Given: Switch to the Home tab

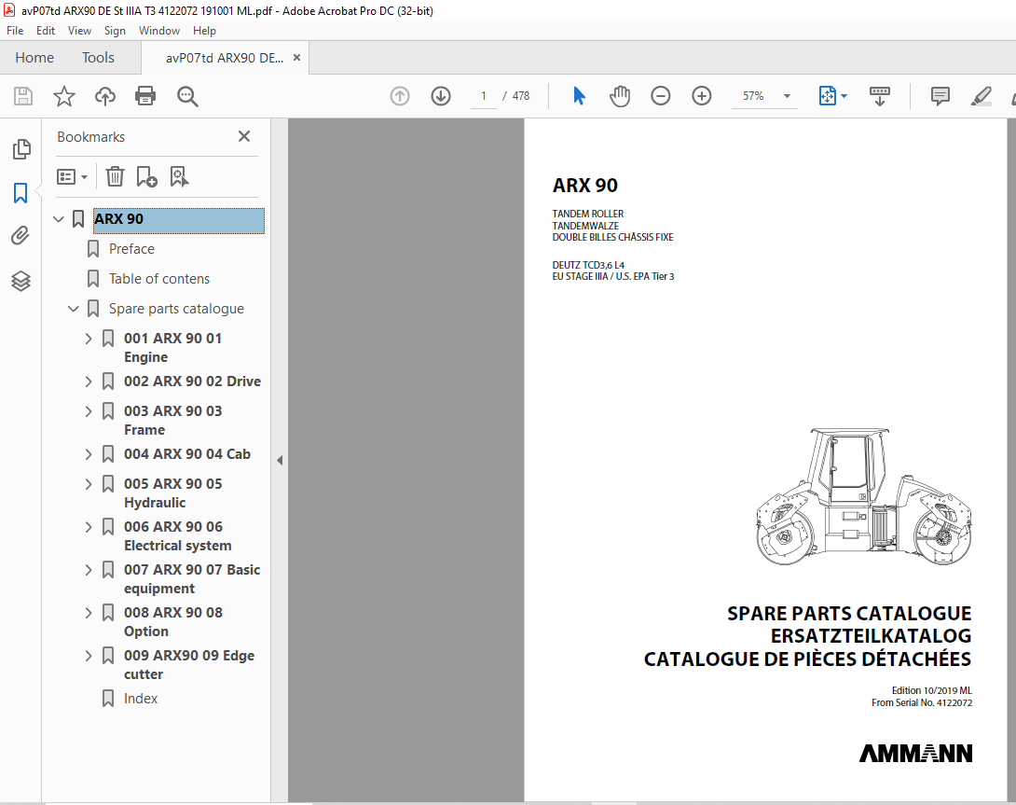Looking at the screenshot, I should pos(34,58).
